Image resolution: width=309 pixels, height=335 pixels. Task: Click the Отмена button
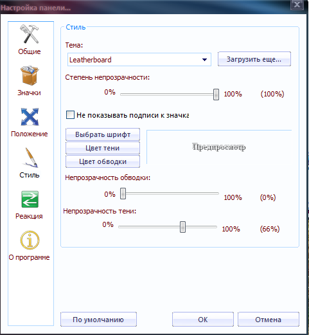pyautogui.click(x=269, y=320)
